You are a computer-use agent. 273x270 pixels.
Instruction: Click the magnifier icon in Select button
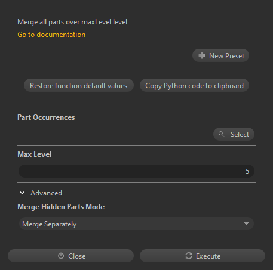(x=221, y=134)
